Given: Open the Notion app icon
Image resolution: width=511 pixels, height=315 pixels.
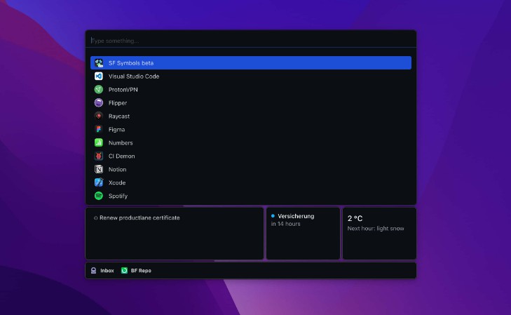Looking at the screenshot, I should pyautogui.click(x=99, y=169).
